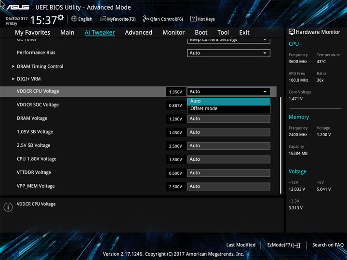
Task: Switch to EzMode(F7)
Action: [x=283, y=245]
